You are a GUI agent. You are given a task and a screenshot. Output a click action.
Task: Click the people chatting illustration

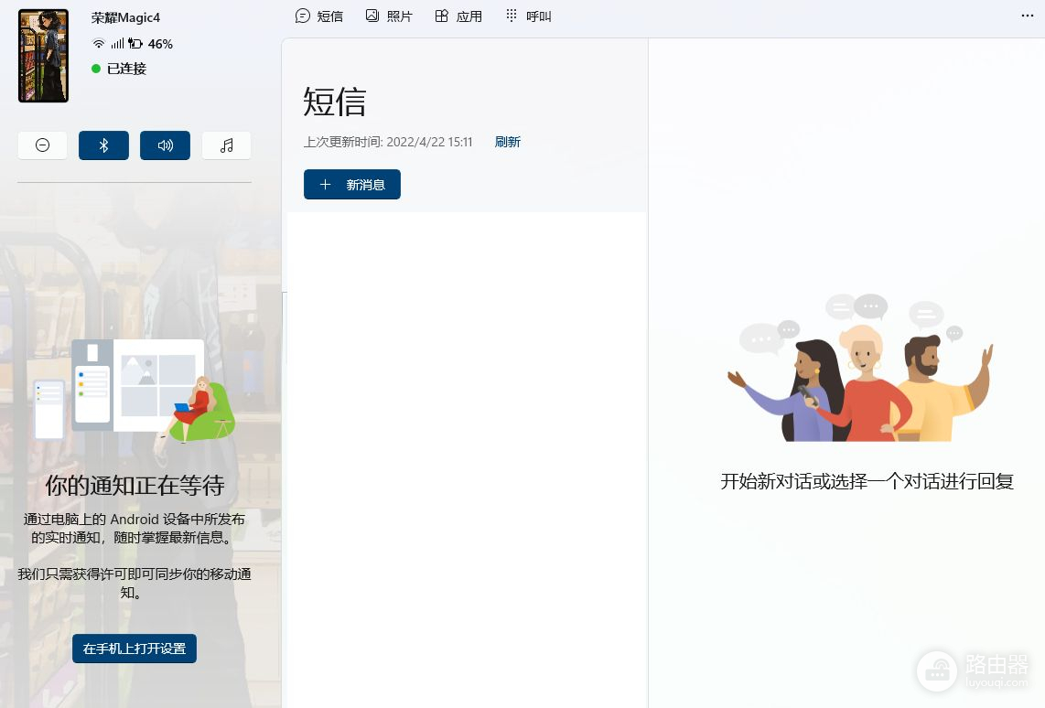(x=860, y=369)
